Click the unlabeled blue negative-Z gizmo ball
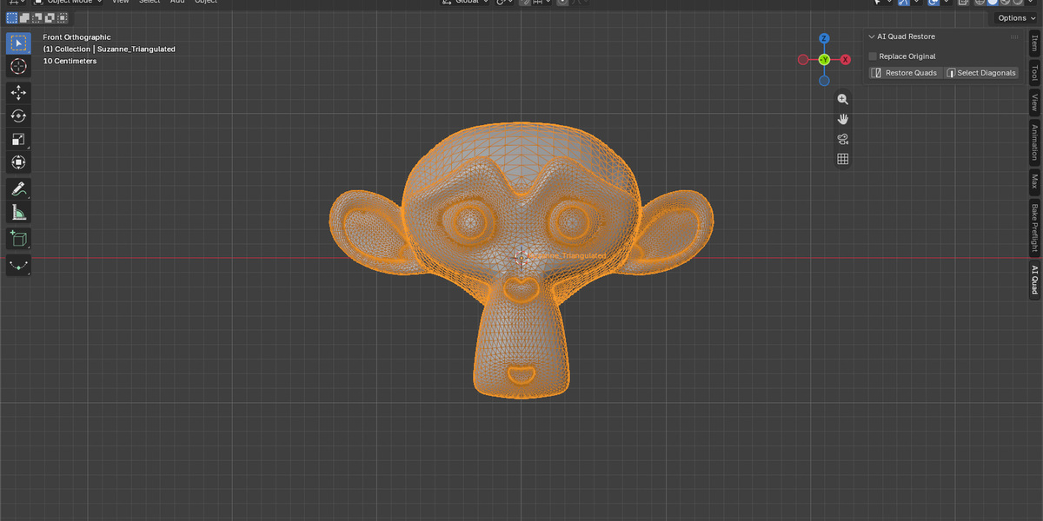This screenshot has width=1043, height=521. pyautogui.click(x=824, y=81)
